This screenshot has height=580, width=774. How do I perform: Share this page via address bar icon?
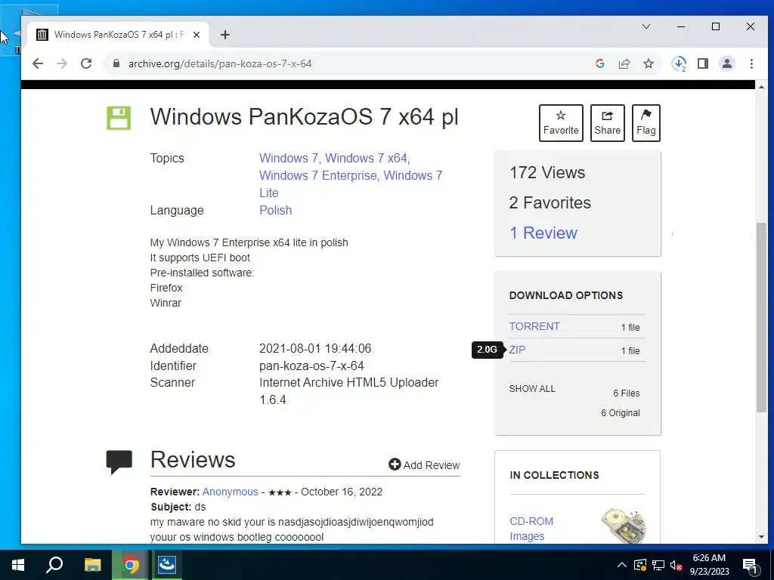(624, 63)
